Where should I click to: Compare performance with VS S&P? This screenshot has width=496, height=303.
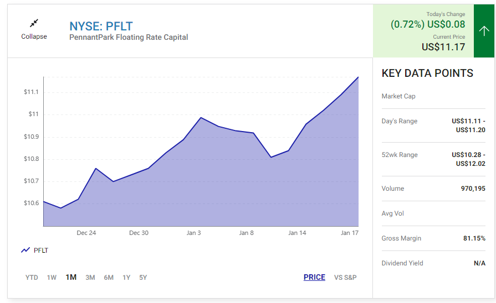click(x=345, y=278)
